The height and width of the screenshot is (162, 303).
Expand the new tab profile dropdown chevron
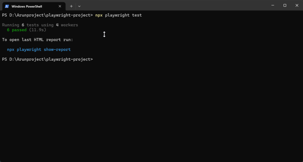tap(79, 6)
